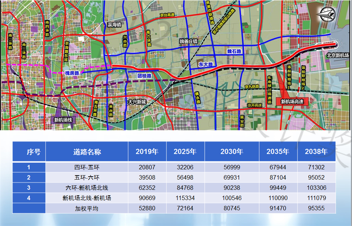This screenshot has width=352, height=226.
Task: Click the 2019年 column header
Action: click(147, 152)
